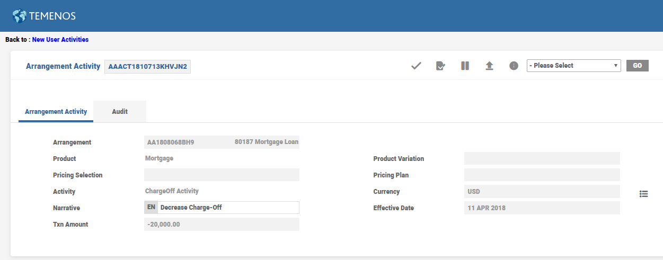Click the upload arrow icon
Image resolution: width=663 pixels, height=260 pixels.
(x=489, y=66)
